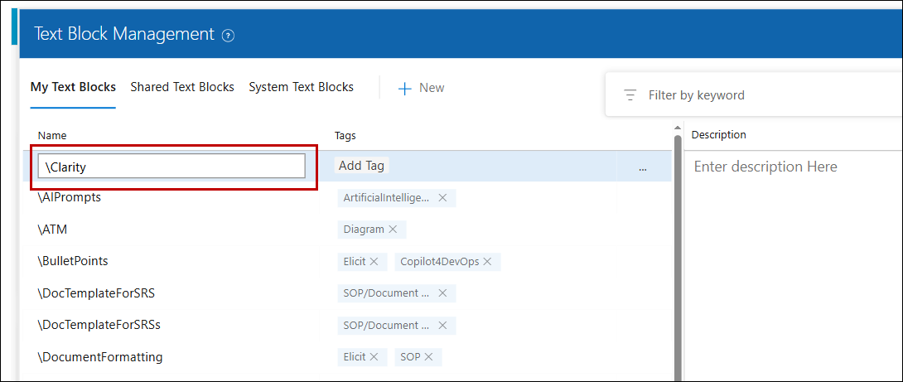Click the Elicit tag label on \BulletPoints
This screenshot has width=903, height=382.
click(x=355, y=262)
